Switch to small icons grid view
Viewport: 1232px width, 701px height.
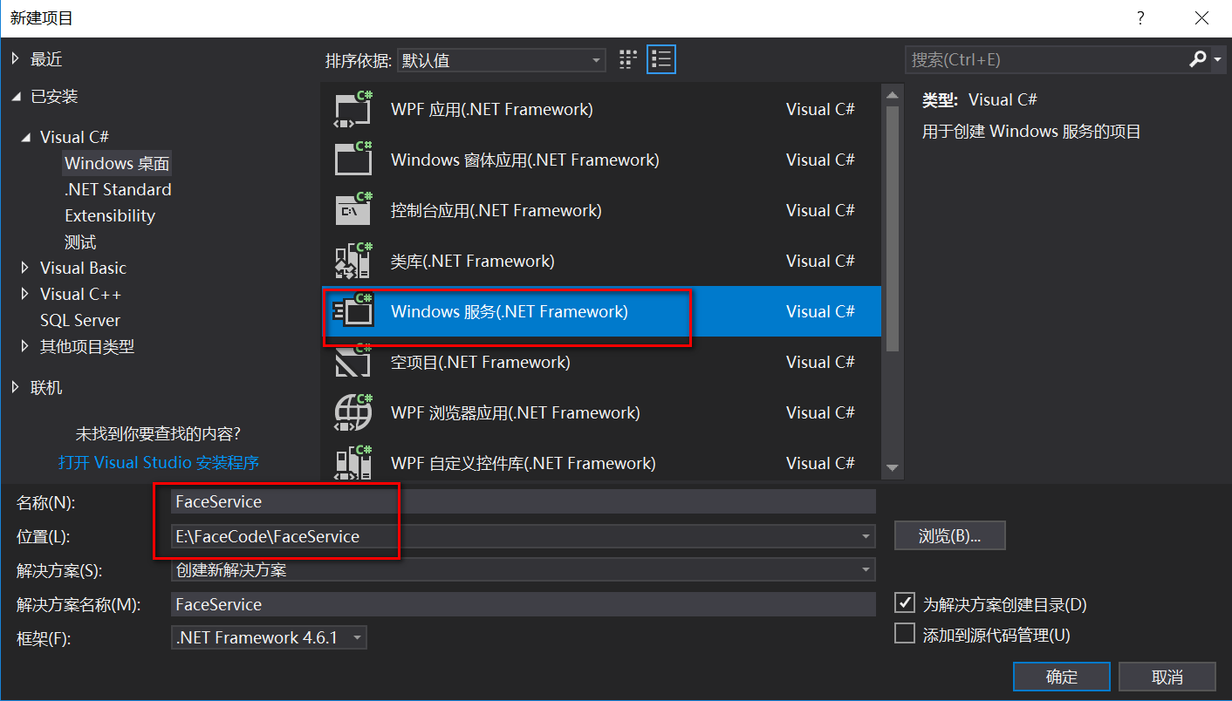(628, 59)
